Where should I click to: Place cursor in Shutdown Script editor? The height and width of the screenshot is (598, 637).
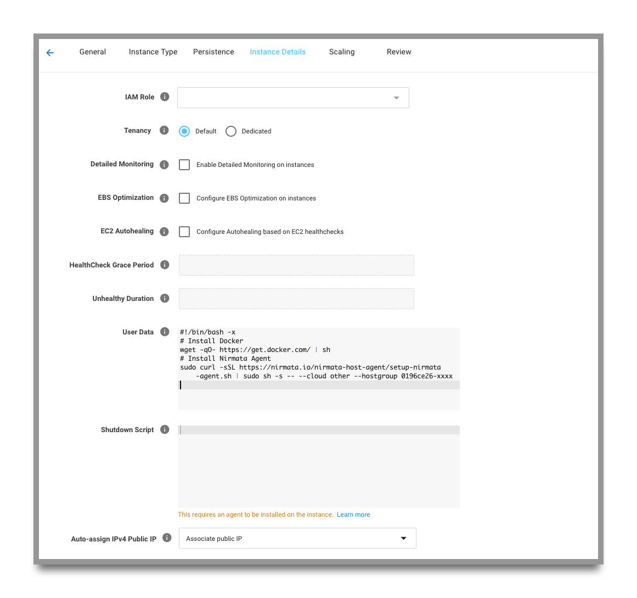coord(319,466)
